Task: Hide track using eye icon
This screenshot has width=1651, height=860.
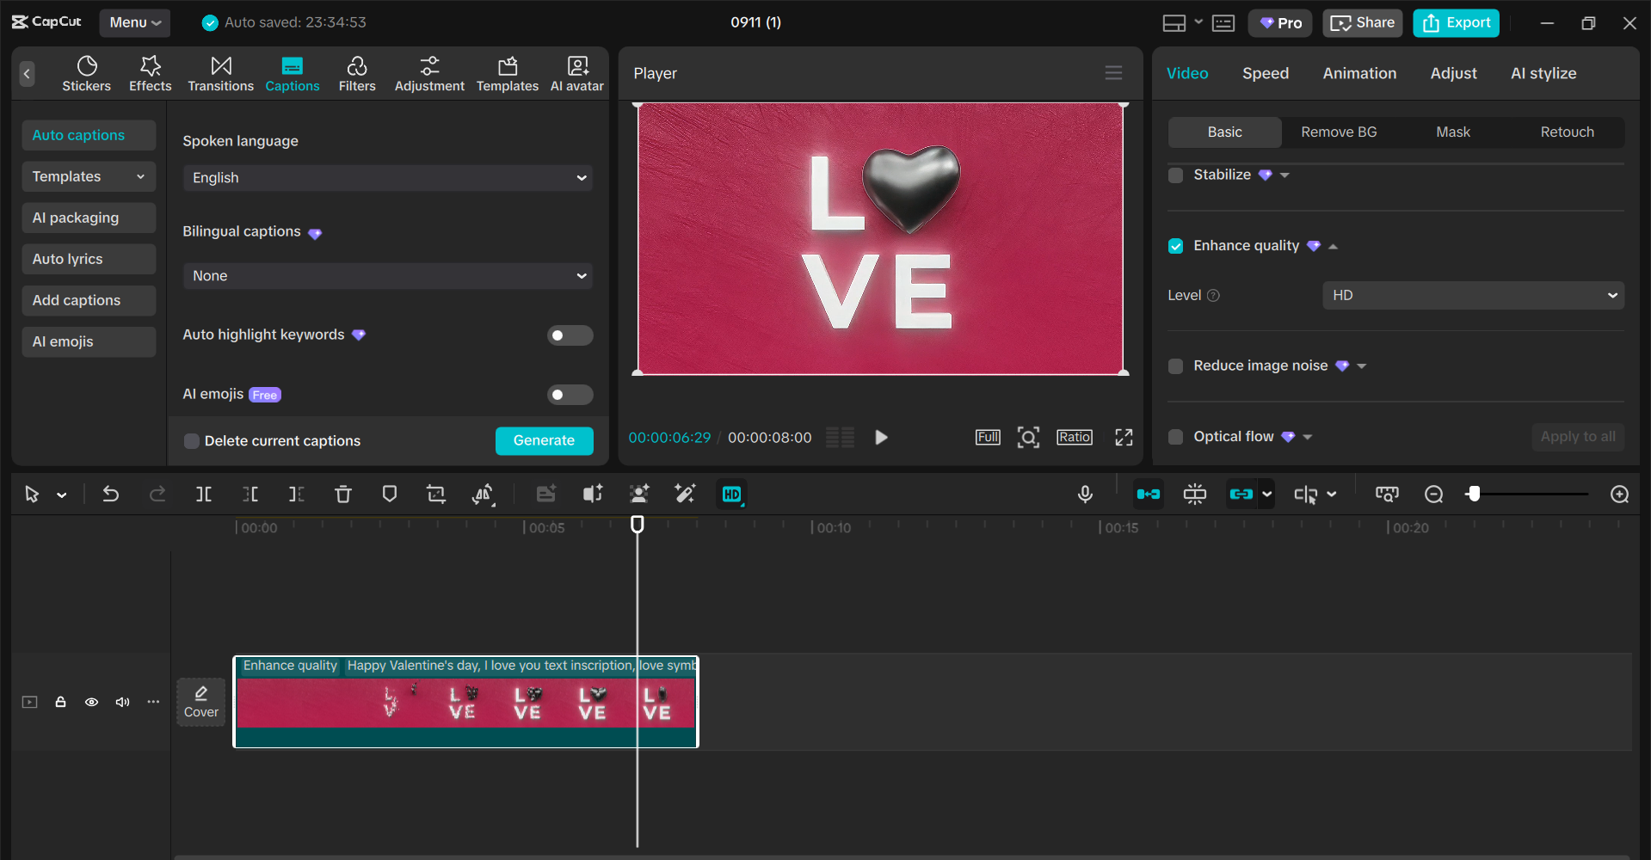Action: [91, 703]
